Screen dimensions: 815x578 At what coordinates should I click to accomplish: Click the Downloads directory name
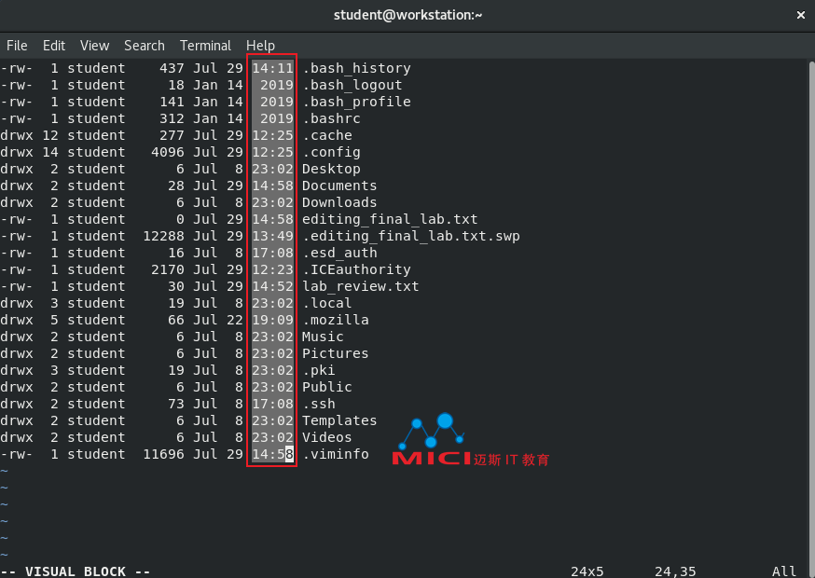click(x=339, y=202)
